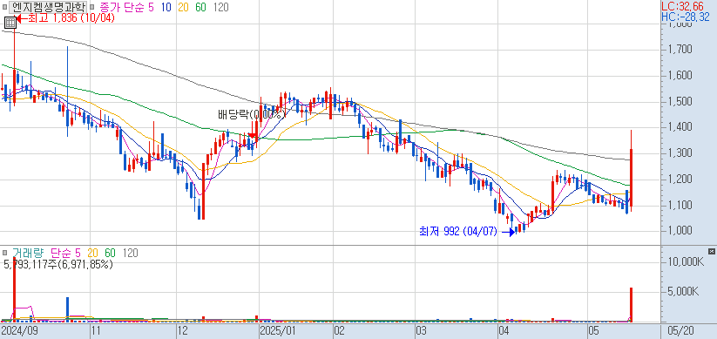Click the 5,793,117주 volume readout
This screenshot has width=717, height=339.
[x=58, y=264]
